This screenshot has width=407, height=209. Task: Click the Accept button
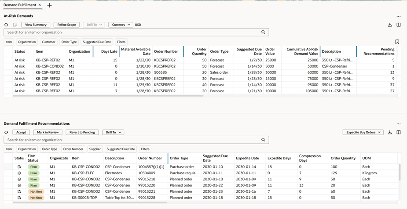[21, 132]
